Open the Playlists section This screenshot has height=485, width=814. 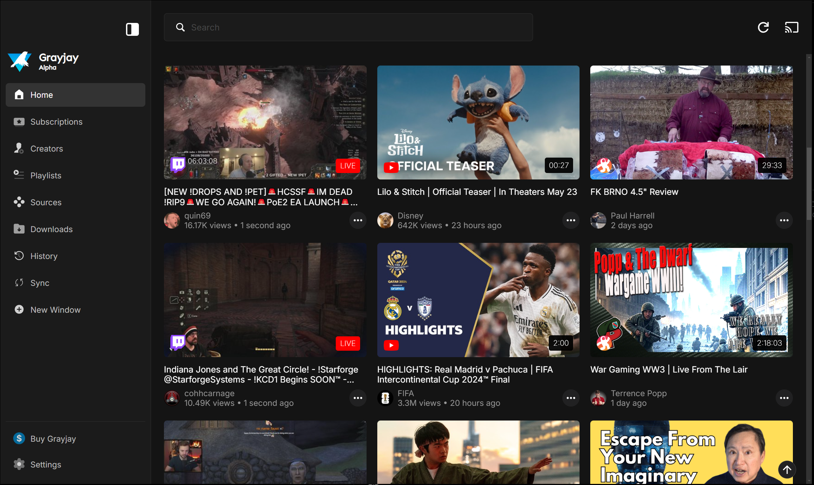coord(45,176)
